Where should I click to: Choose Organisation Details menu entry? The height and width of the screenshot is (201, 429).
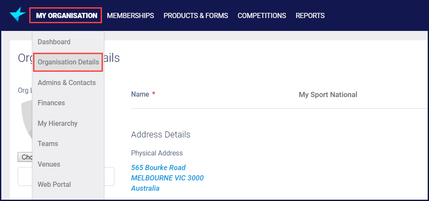point(68,62)
